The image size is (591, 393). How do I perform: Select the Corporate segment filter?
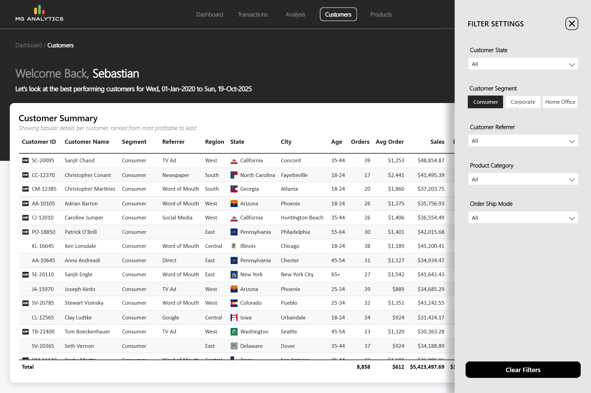coord(522,102)
